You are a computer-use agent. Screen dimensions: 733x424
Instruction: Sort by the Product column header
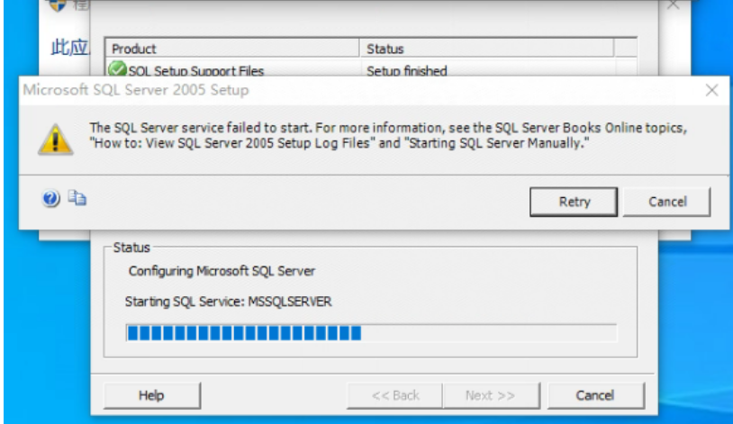point(233,49)
